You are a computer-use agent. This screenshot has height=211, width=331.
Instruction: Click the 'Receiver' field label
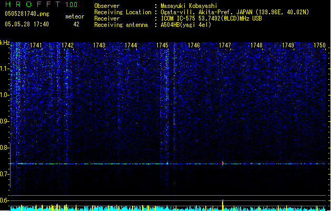pos(107,18)
